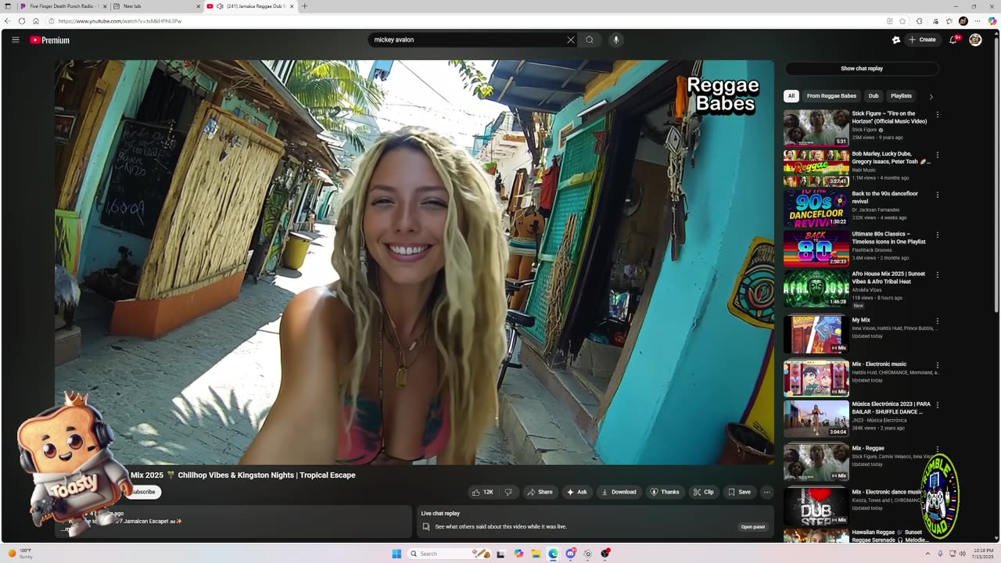Click the Share button
Viewport: 1001px width, 563px height.
(540, 492)
